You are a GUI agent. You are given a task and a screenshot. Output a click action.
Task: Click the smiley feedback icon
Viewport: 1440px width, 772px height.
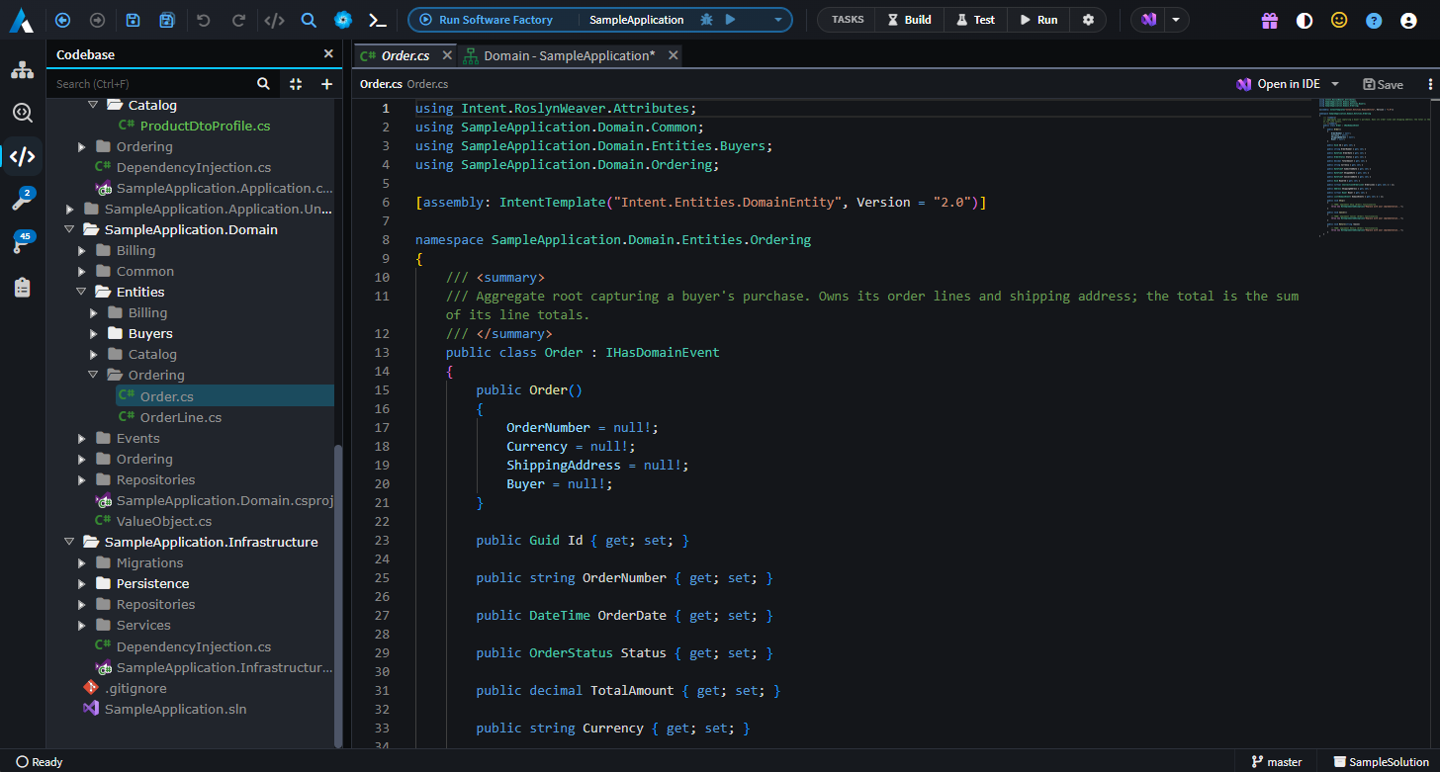[1339, 20]
